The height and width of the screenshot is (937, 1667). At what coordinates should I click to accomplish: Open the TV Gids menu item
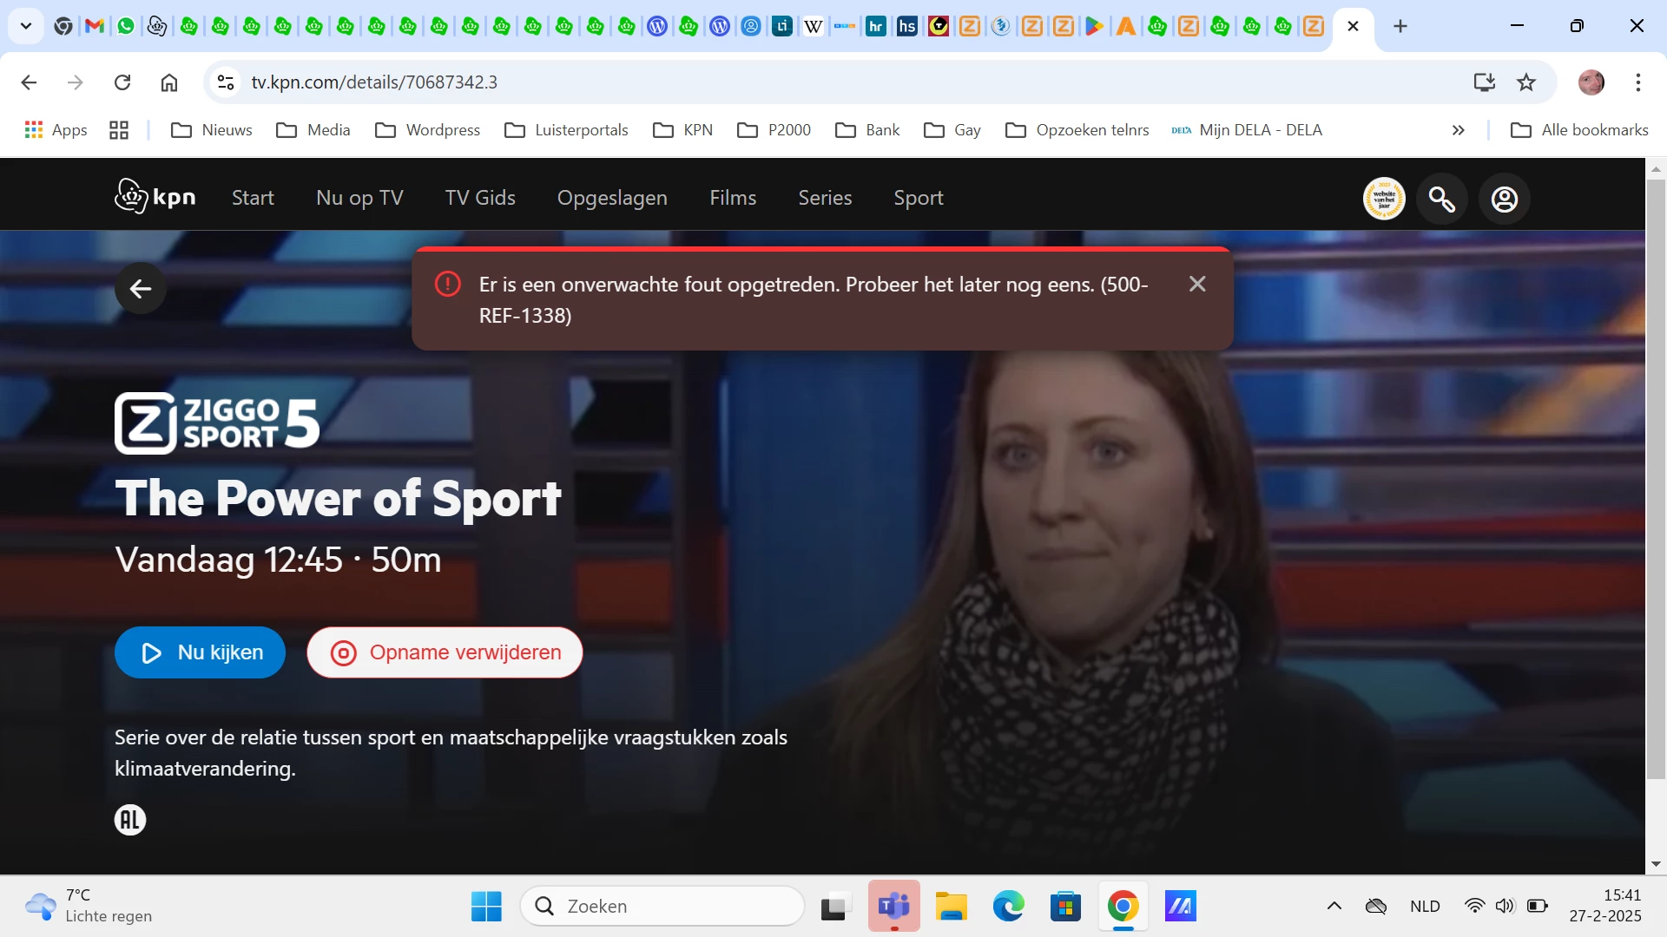point(480,198)
